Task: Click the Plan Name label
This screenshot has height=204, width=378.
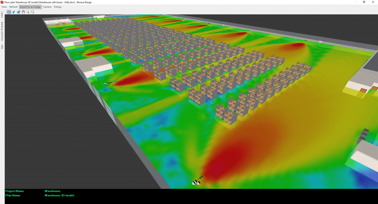Action: (13, 195)
